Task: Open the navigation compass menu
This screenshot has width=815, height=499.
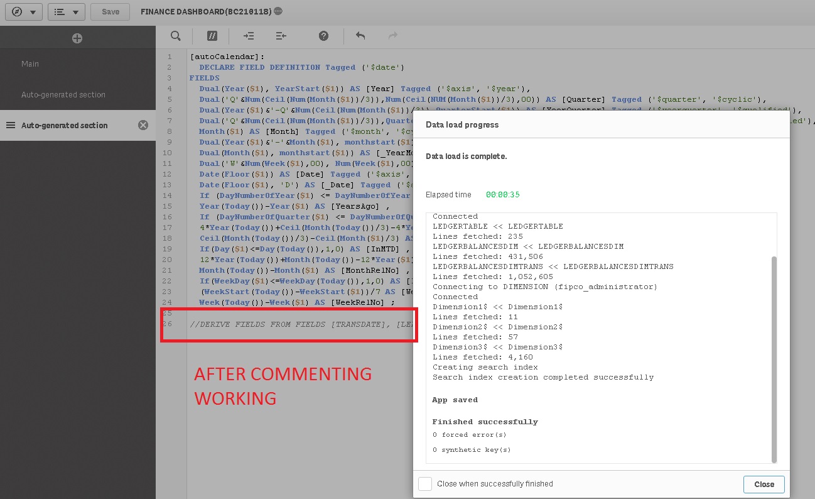Action: (x=24, y=12)
